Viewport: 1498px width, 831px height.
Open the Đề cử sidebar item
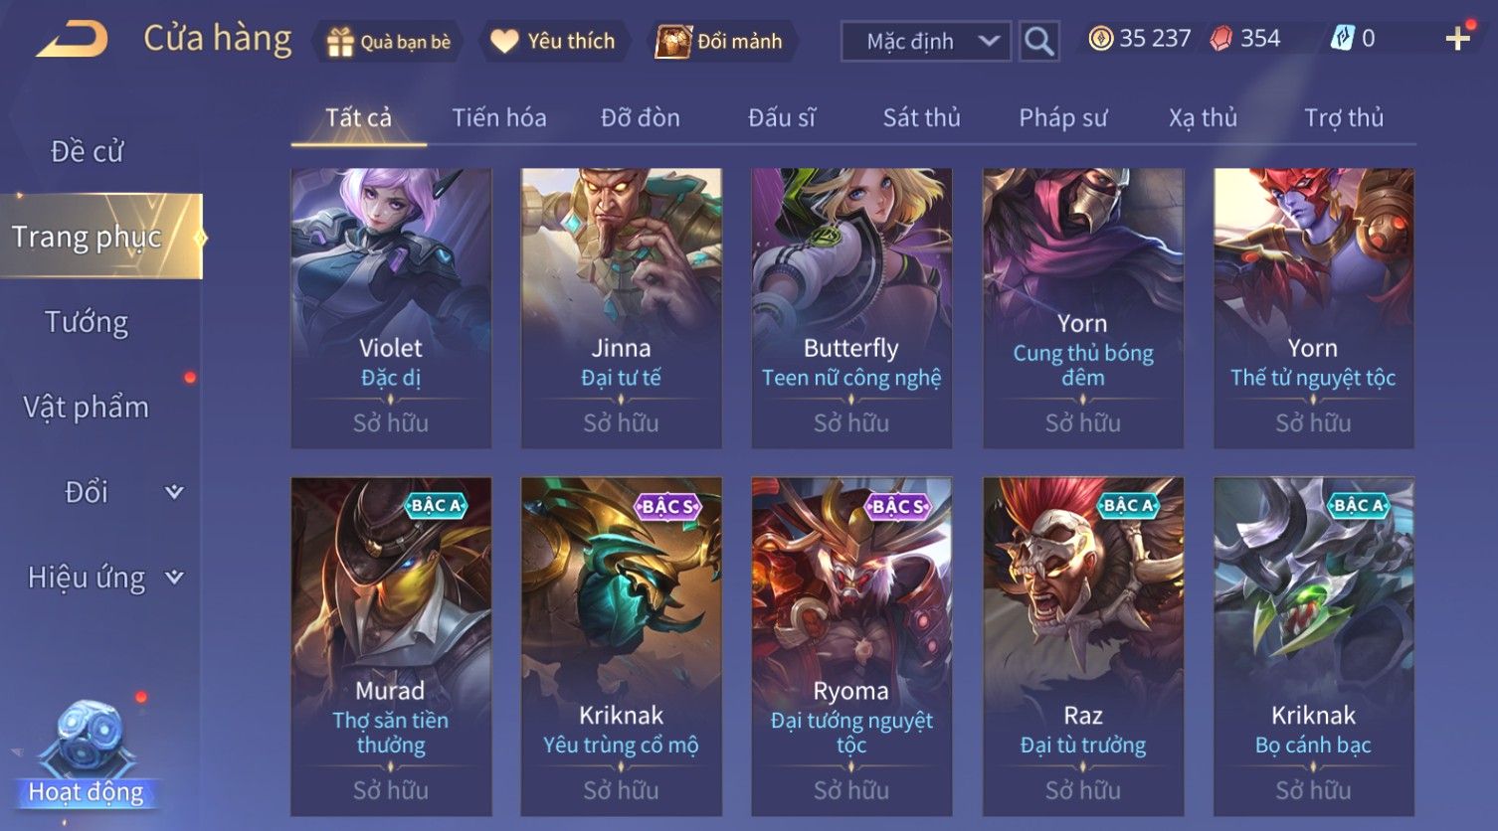(87, 151)
